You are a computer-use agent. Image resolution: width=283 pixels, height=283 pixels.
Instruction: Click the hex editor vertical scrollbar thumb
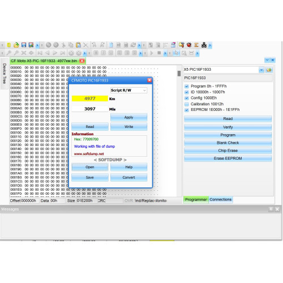tap(179, 74)
